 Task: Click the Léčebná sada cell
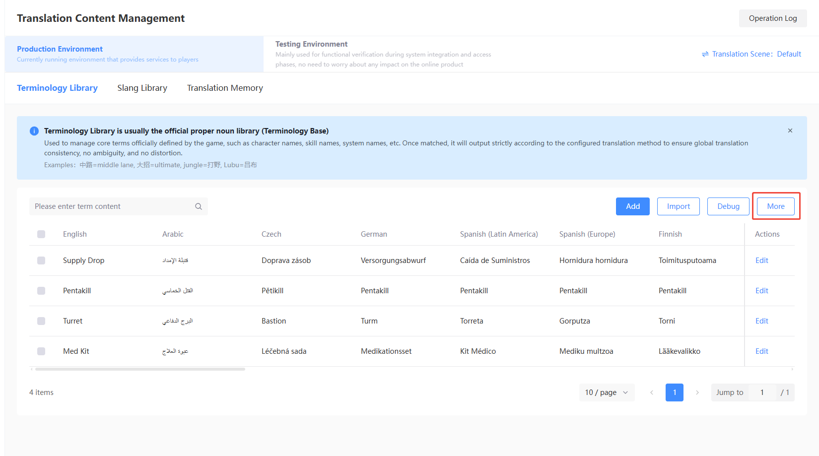[284, 351]
